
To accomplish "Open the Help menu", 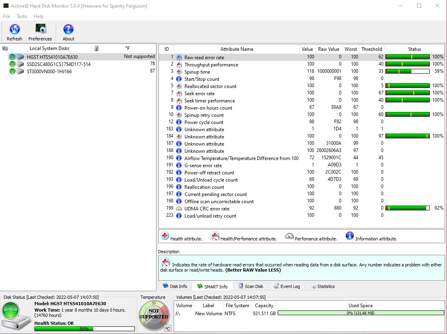I will tap(38, 16).
